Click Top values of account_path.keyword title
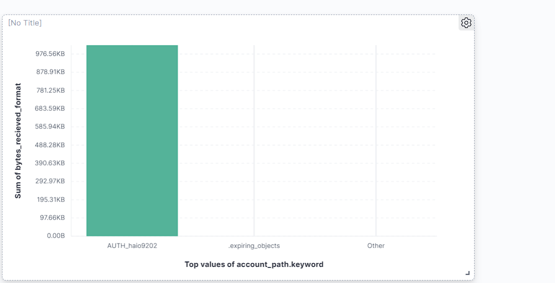The image size is (555, 283). tap(254, 264)
